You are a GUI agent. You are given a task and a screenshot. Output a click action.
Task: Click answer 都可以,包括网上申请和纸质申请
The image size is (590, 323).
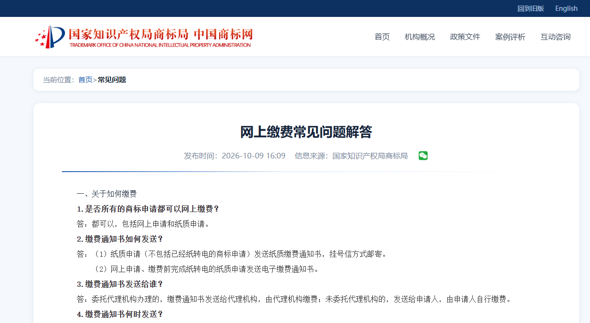[x=143, y=224]
